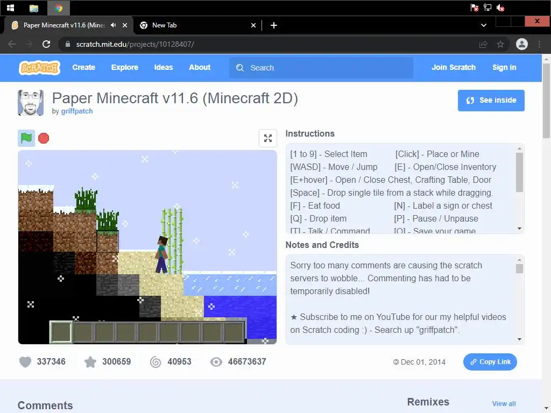Click the Chrome taskbar icon
The height and width of the screenshot is (413, 551).
[x=59, y=8]
